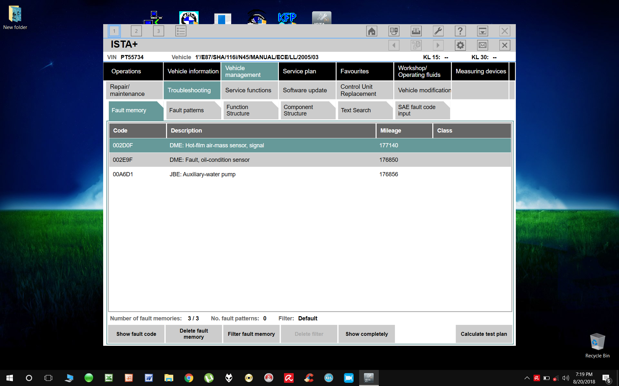Open uTorrent from the taskbar
Screen dimensions: 619x386
[209, 378]
